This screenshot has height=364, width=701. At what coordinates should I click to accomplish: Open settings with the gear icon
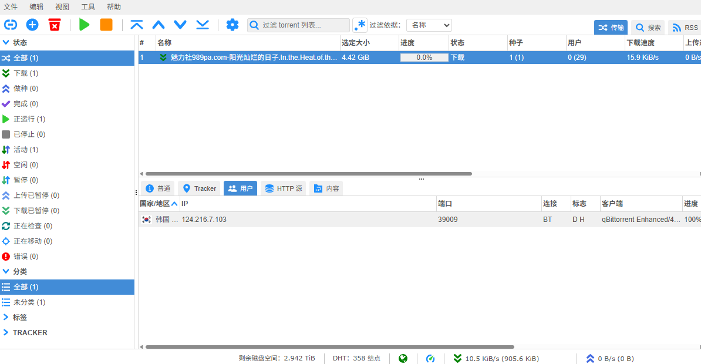232,25
